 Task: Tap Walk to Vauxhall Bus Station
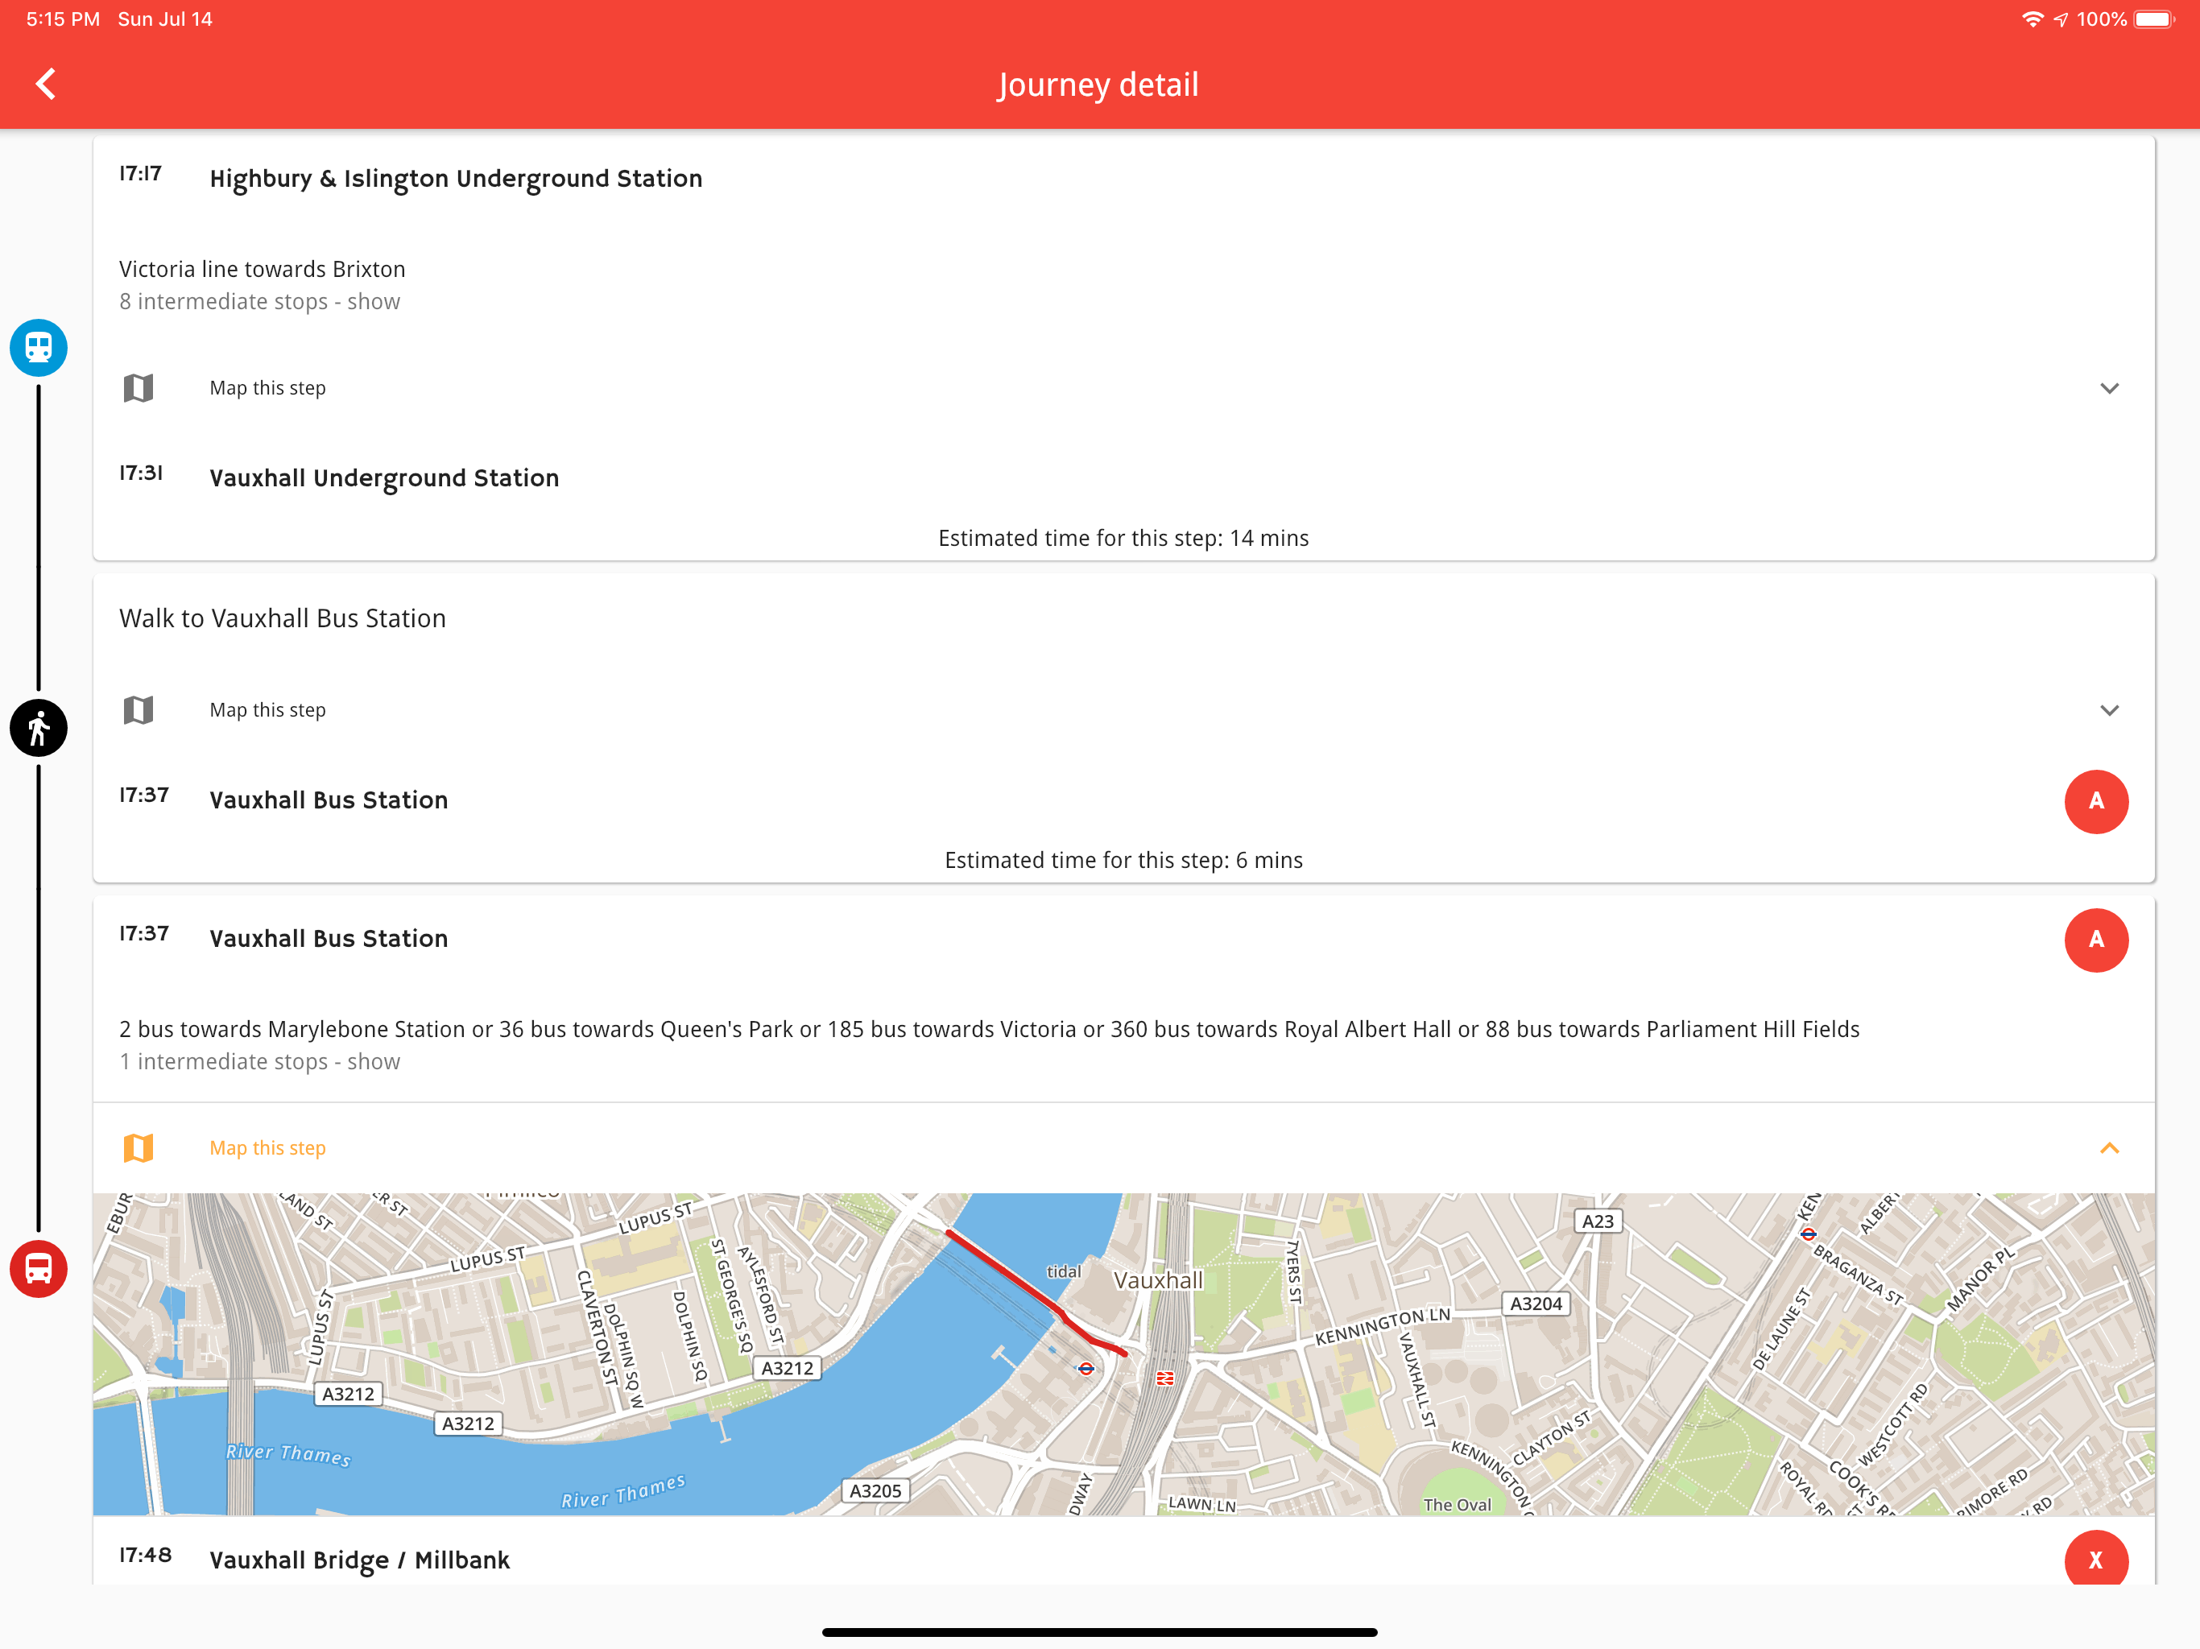283,618
